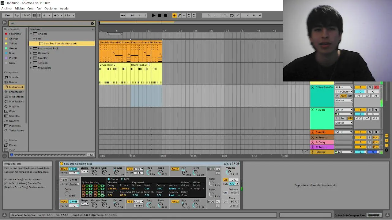The width and height of the screenshot is (392, 220).
Task: Open the Archivo menu
Action: point(6,9)
